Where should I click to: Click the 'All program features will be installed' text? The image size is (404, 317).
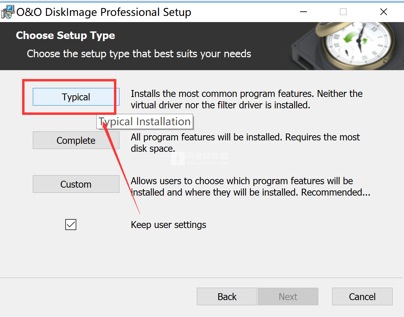[x=245, y=143]
